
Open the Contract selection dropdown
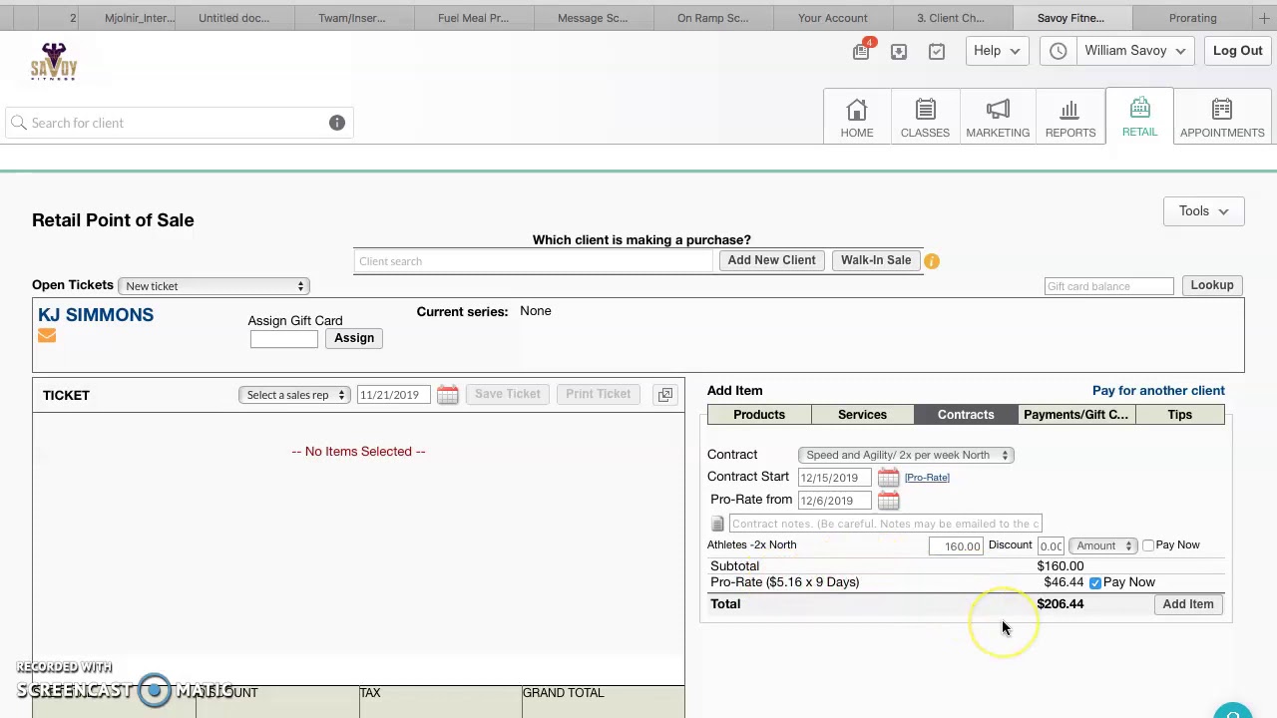click(906, 455)
